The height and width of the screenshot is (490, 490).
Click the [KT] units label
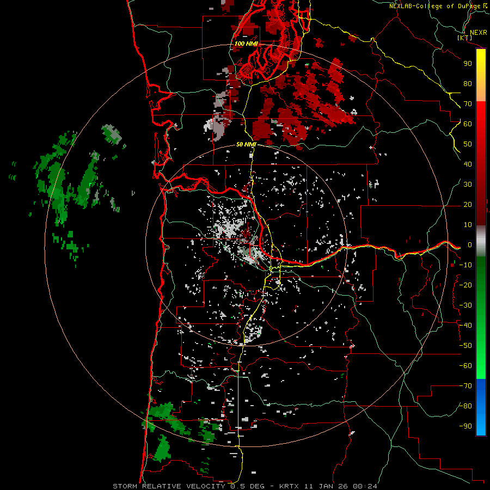[x=464, y=38]
